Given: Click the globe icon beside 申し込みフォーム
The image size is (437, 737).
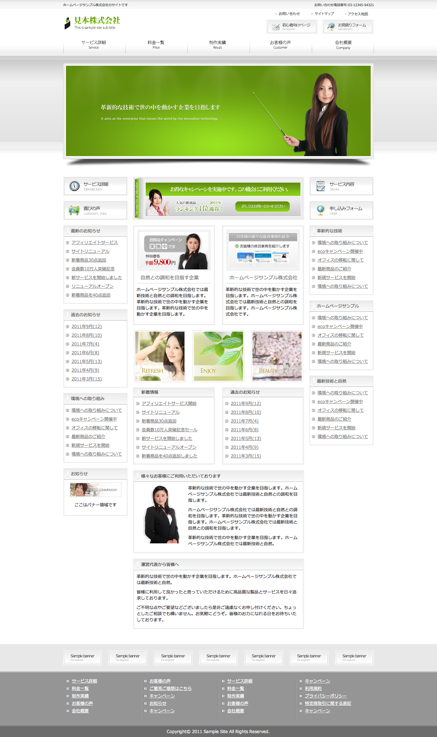Looking at the screenshot, I should point(320,210).
